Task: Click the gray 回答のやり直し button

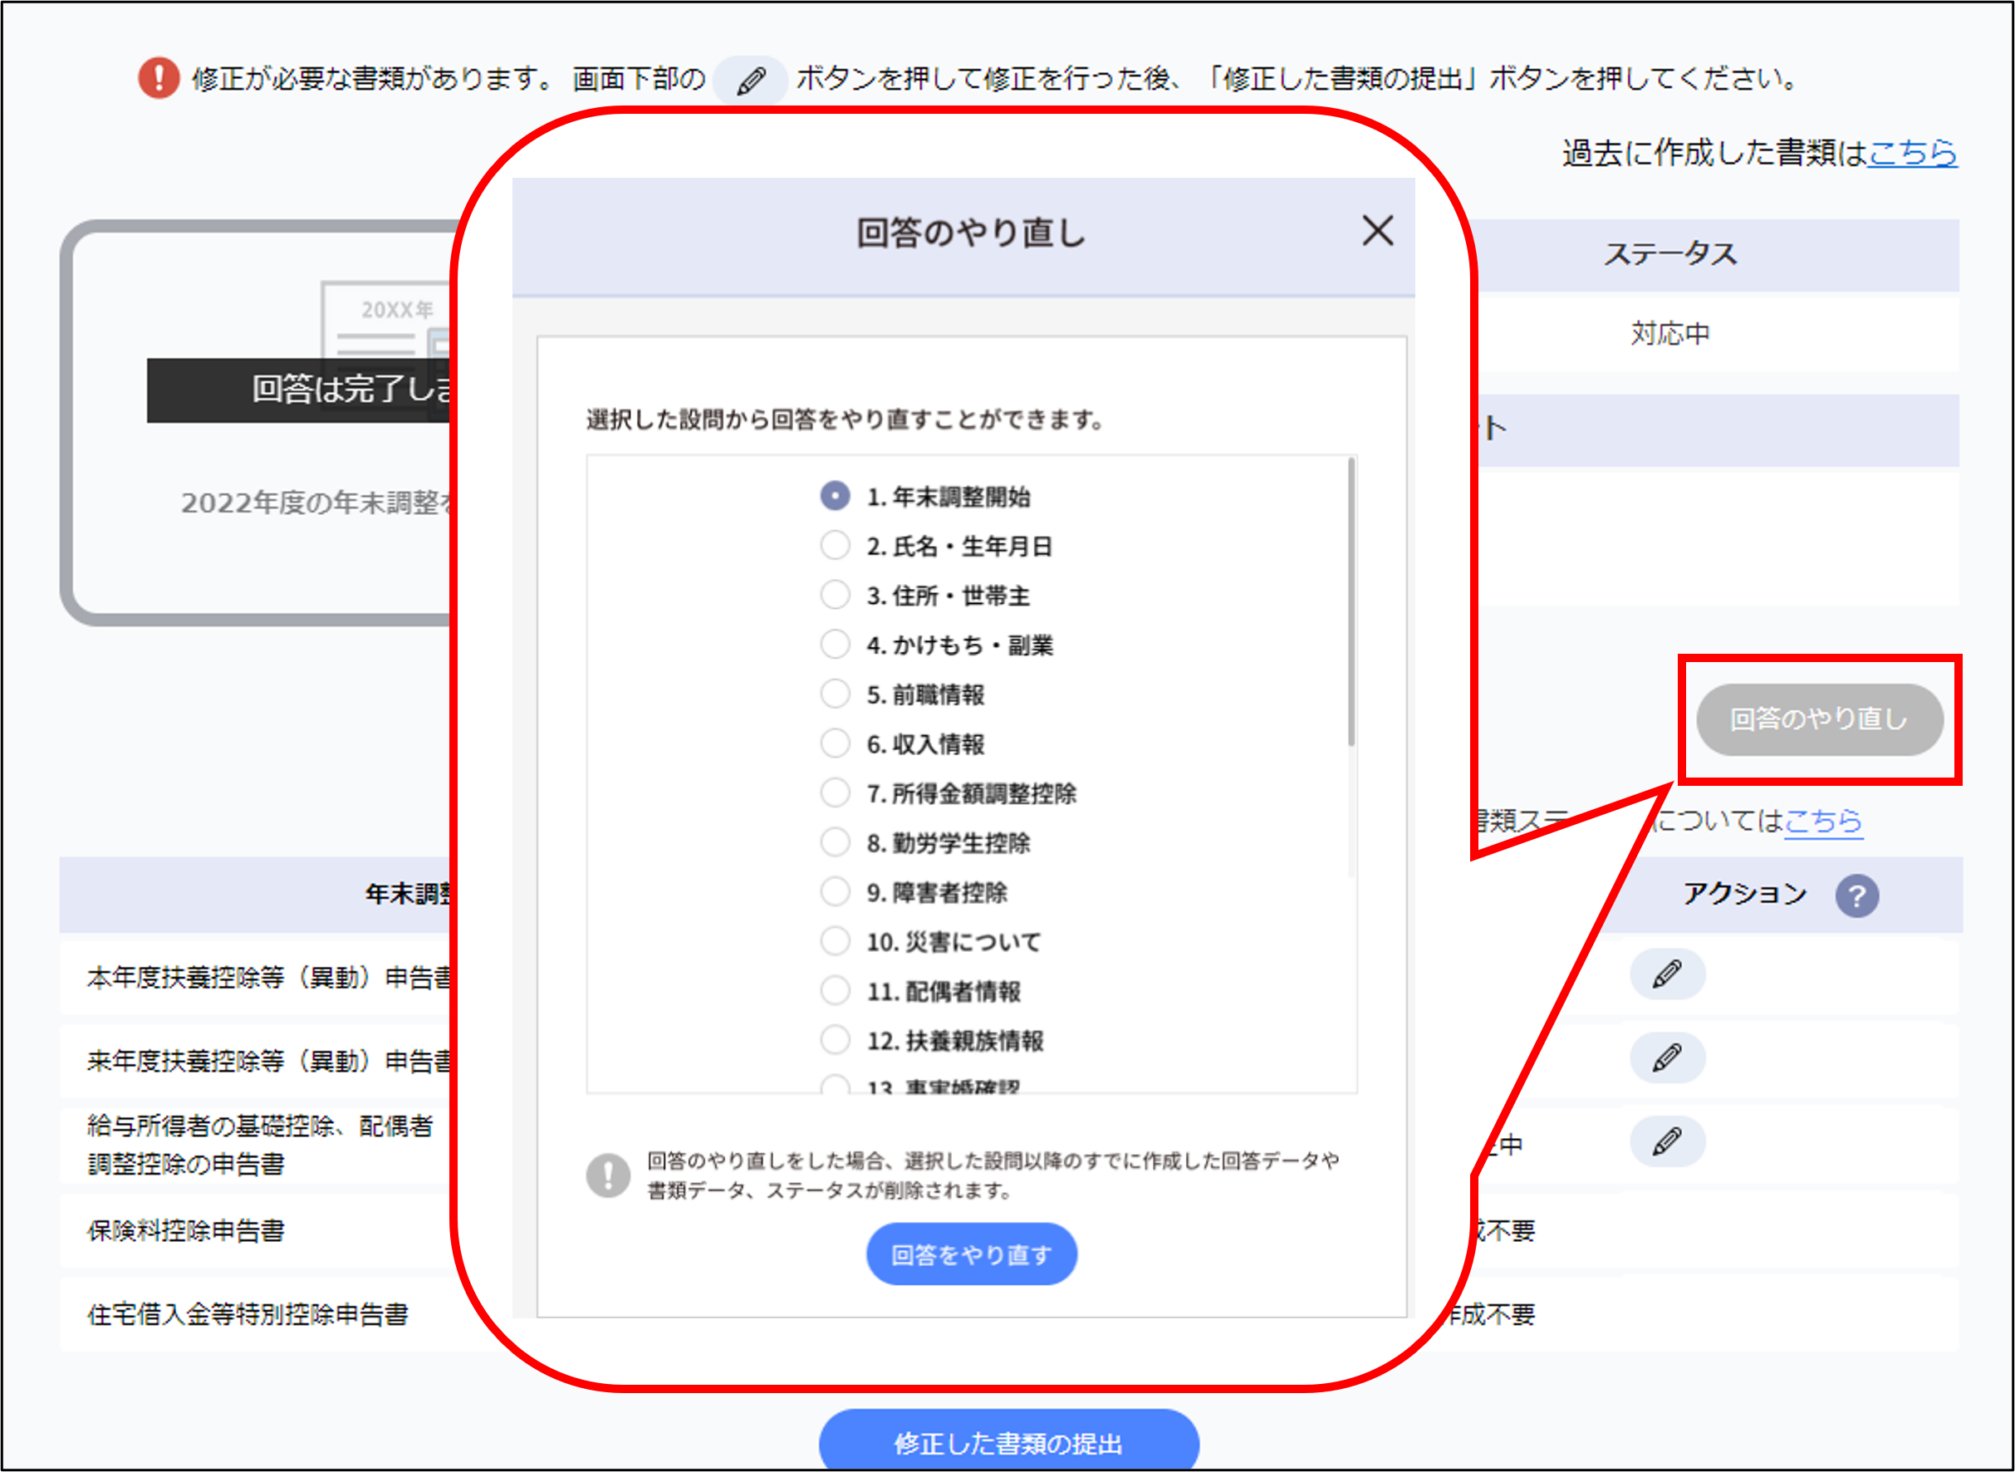Action: (x=1819, y=719)
